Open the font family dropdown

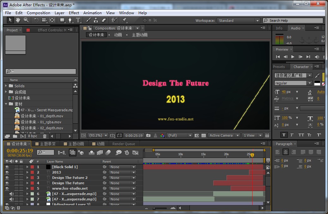click(x=293, y=75)
